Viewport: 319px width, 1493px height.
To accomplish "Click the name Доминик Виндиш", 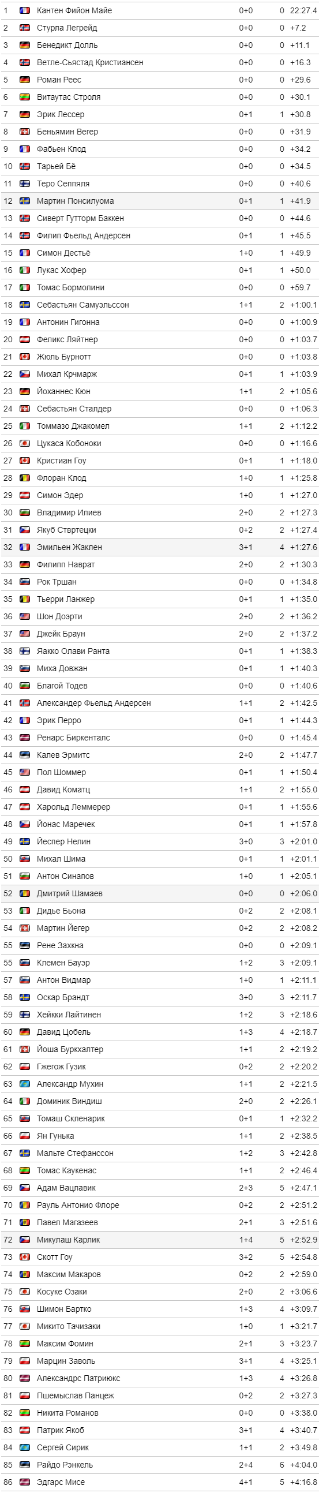I will tap(70, 1101).
